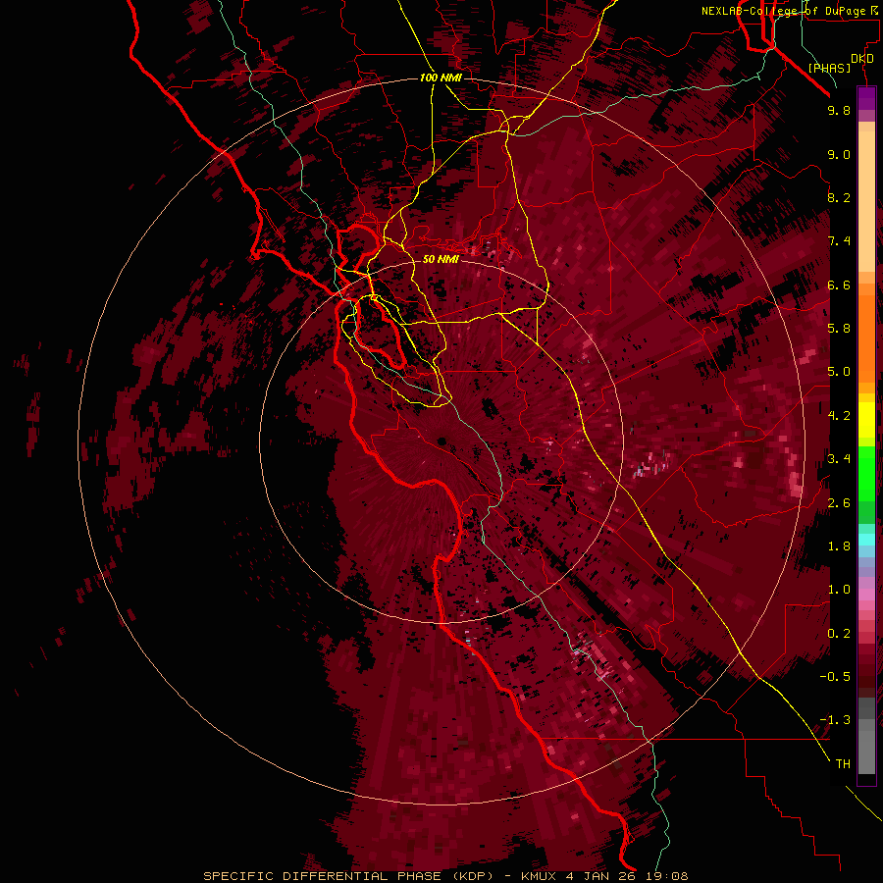Click the 5.8 scale value
Image resolution: width=883 pixels, height=883 pixels.
tap(839, 329)
